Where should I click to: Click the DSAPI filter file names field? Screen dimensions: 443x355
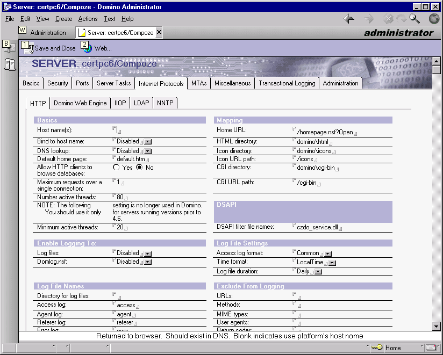click(317, 227)
